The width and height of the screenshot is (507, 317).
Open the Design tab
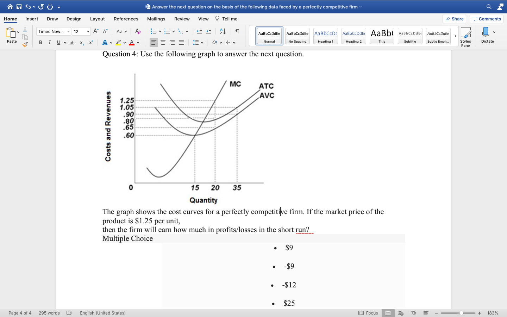pyautogui.click(x=74, y=19)
